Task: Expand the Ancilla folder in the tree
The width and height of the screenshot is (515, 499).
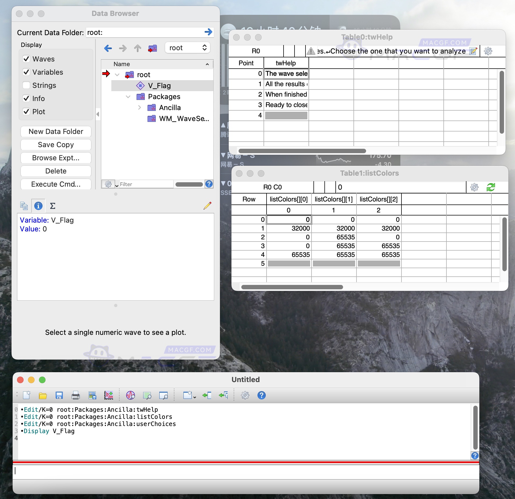Action: [x=140, y=107]
